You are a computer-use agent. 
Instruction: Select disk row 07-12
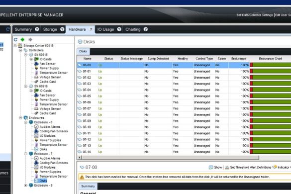pyautogui.click(x=184, y=139)
